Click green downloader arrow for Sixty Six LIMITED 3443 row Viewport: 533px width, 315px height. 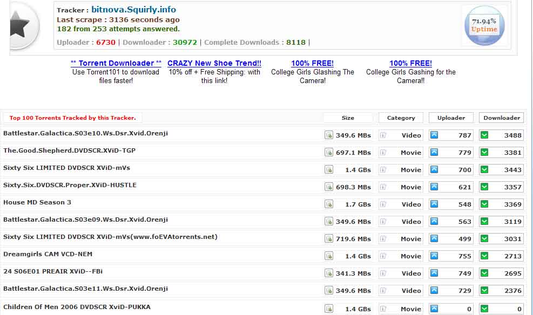(484, 170)
